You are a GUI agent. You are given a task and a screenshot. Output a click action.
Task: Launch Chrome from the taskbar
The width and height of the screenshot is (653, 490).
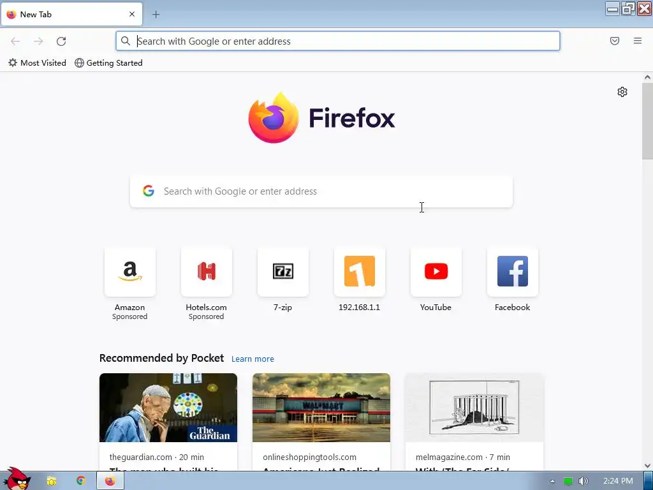[81, 481]
